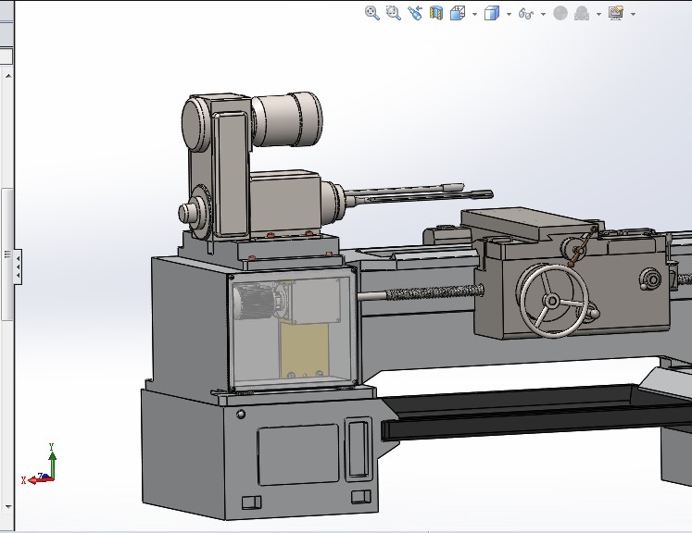Image resolution: width=692 pixels, height=533 pixels.
Task: Select the black chip tray under the bed
Action: pos(536,412)
